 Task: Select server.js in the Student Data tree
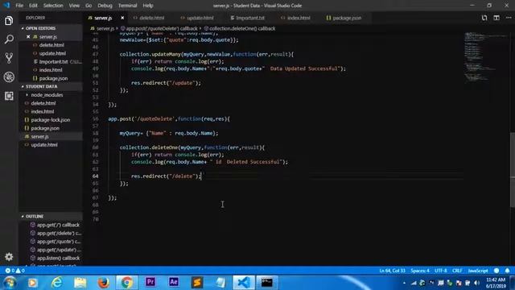(39, 136)
